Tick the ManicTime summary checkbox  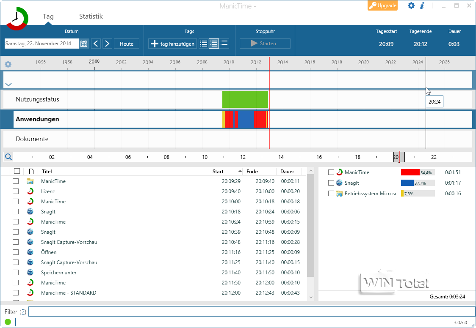[331, 172]
